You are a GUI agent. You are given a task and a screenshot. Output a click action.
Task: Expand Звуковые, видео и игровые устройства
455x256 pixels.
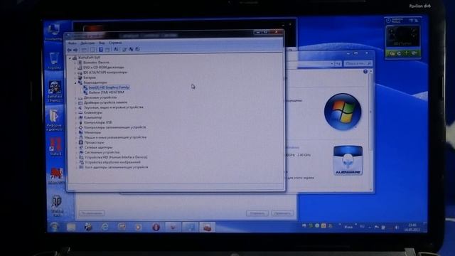coord(76,107)
